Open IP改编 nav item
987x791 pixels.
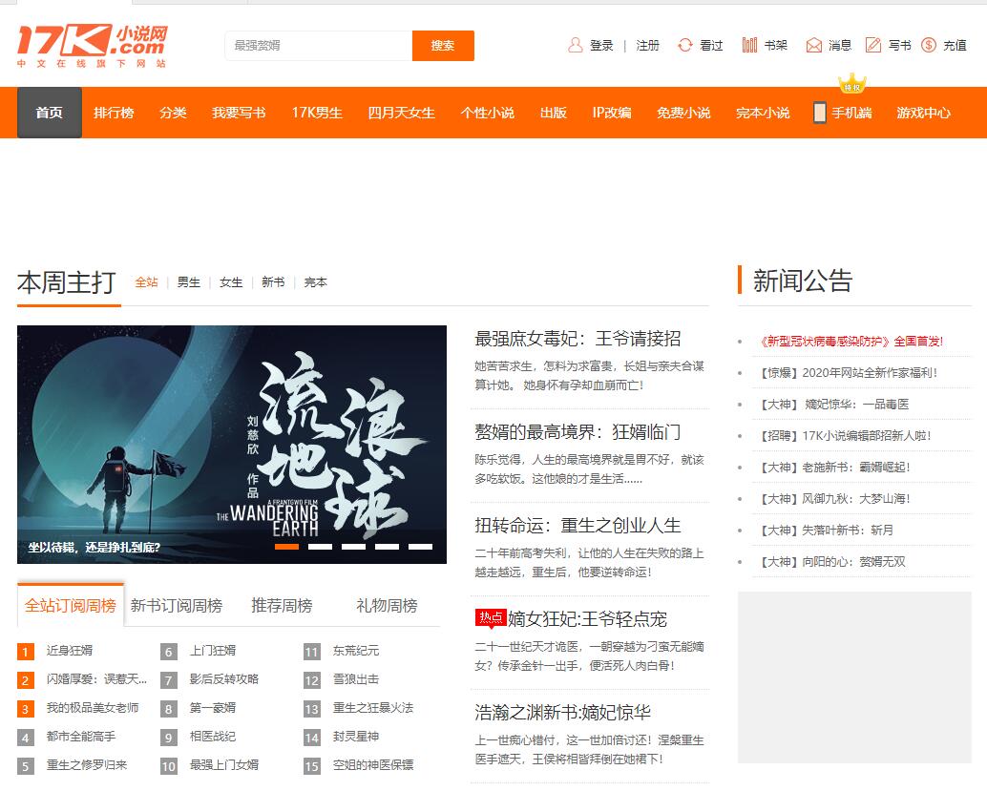point(611,113)
